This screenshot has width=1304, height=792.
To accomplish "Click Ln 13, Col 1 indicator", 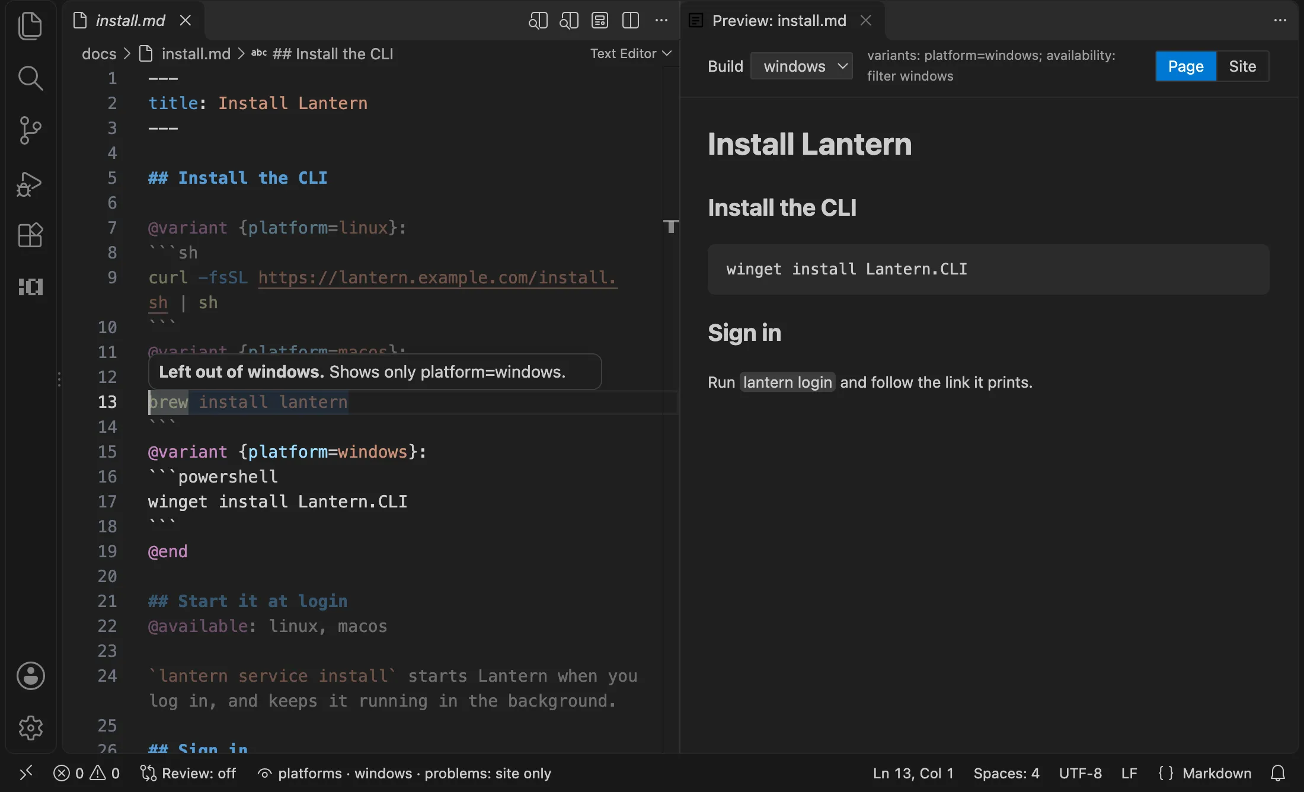I will (913, 773).
